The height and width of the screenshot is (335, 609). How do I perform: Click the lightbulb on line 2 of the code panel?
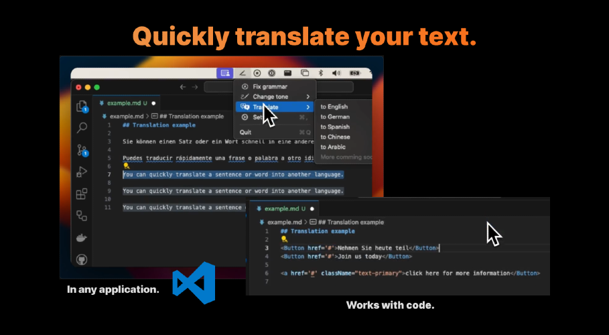(x=284, y=239)
